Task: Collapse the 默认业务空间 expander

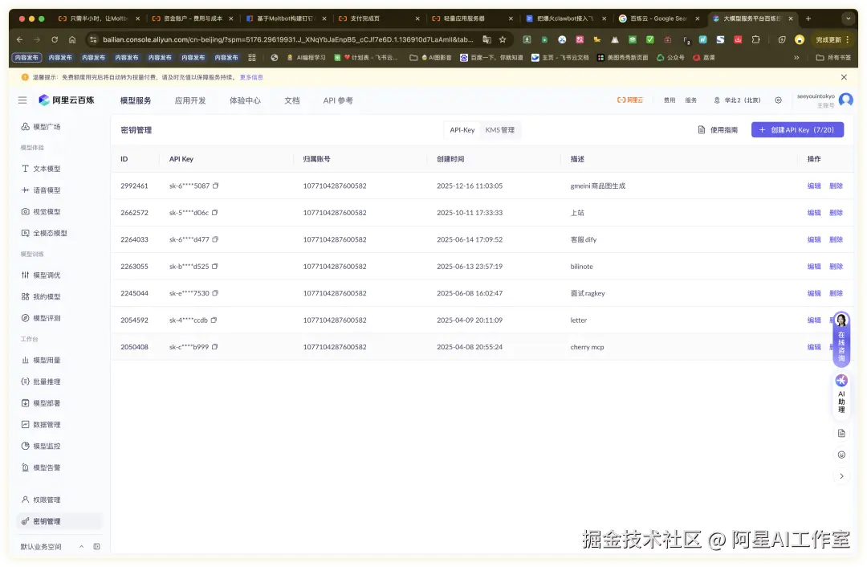Action: pos(81,546)
